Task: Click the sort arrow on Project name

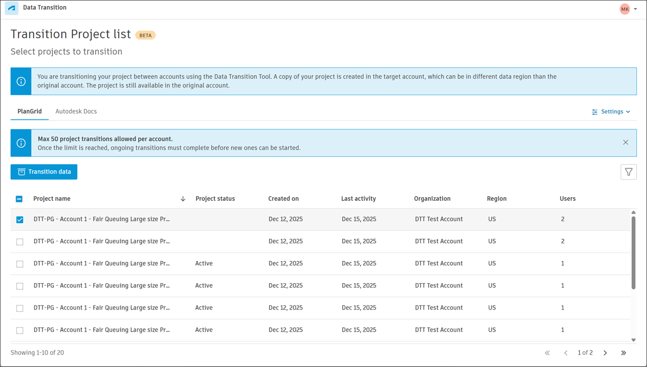Action: 183,199
